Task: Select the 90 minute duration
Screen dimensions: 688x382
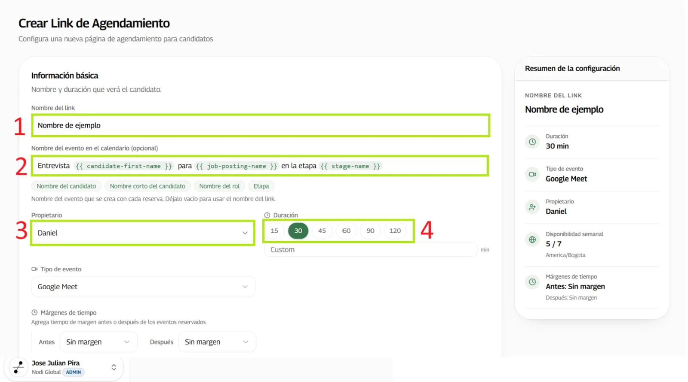Action: point(370,231)
